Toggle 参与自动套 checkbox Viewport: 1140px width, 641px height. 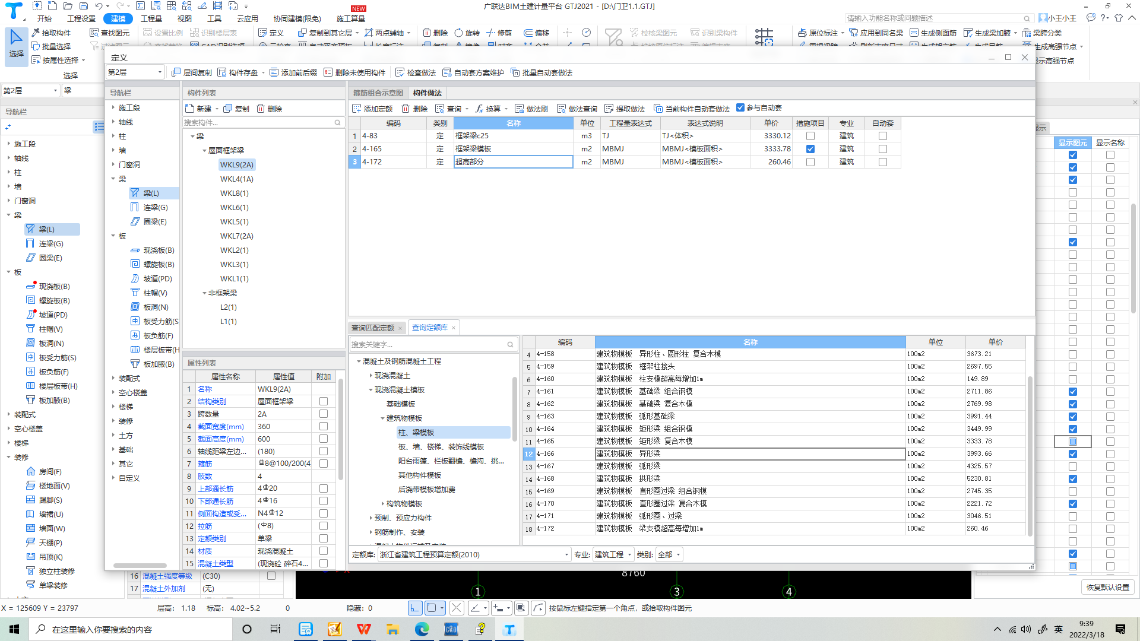tap(740, 107)
